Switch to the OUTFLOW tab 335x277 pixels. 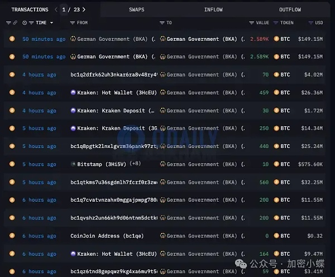pyautogui.click(x=290, y=9)
